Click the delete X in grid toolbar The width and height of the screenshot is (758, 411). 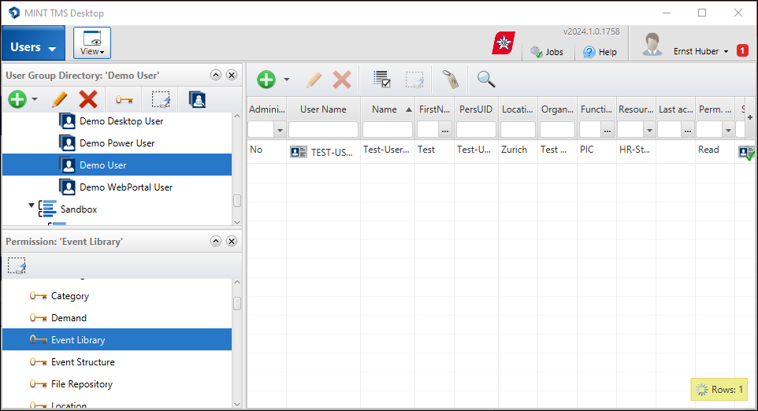coord(342,80)
